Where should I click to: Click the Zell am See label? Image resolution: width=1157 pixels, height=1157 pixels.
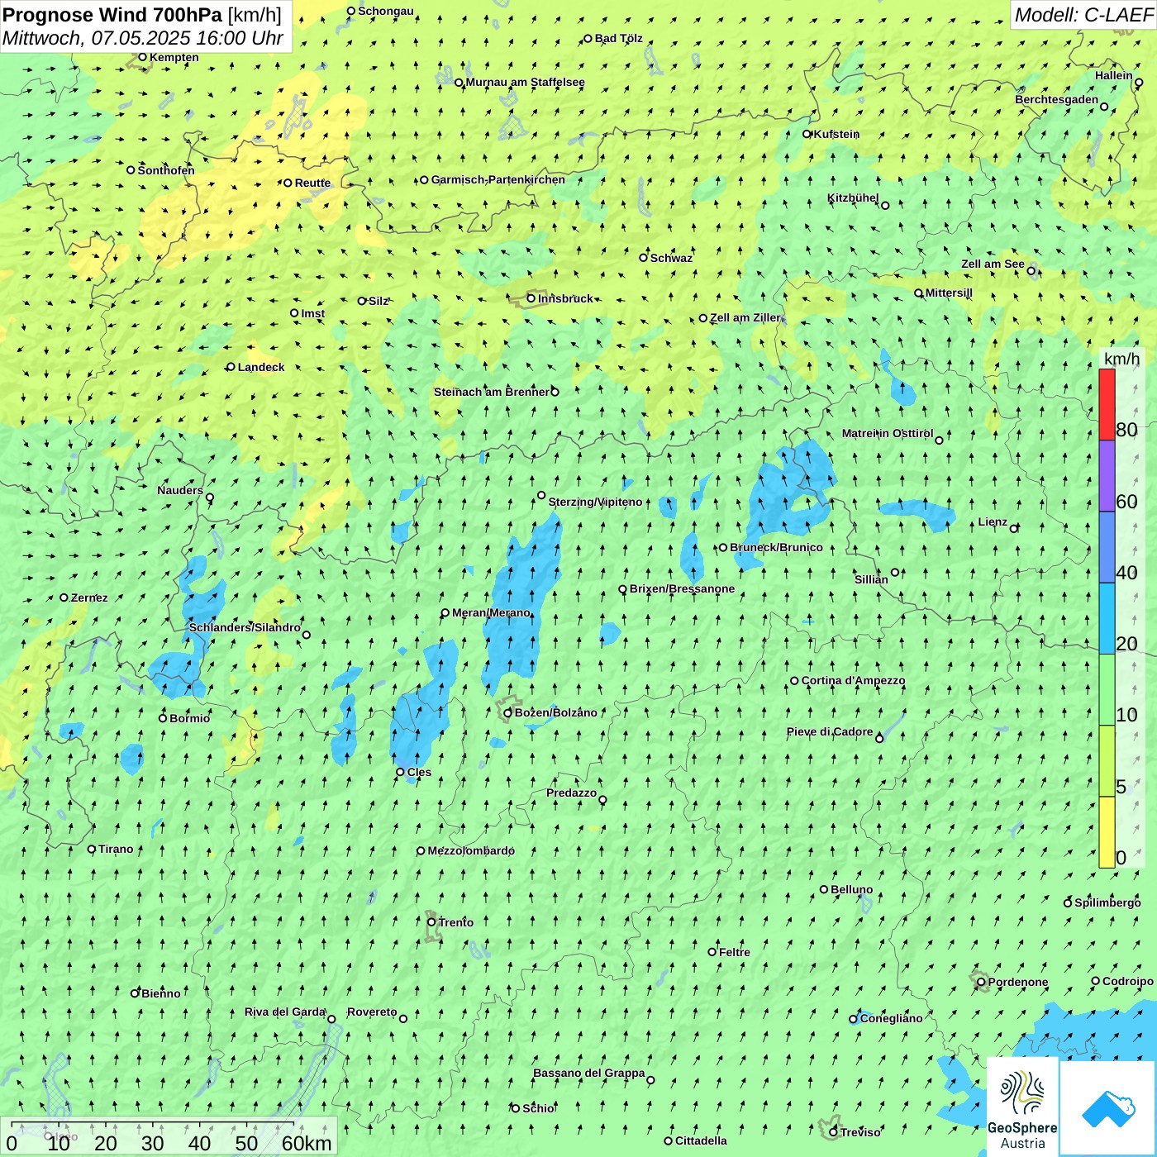click(x=993, y=264)
